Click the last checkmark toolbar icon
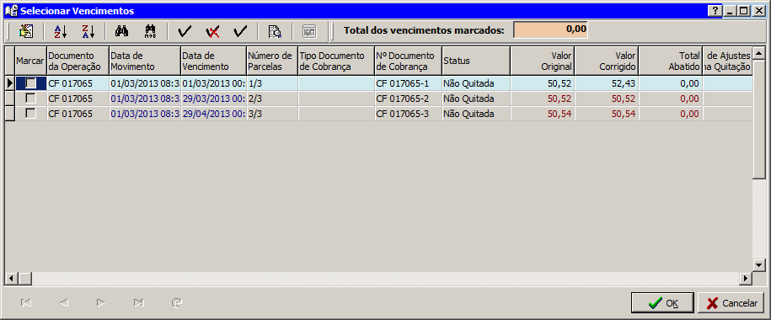Image resolution: width=771 pixels, height=320 pixels. point(240,32)
